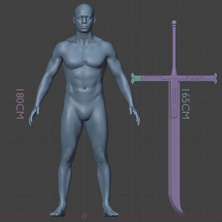The height and width of the screenshot is (222, 222).
Task: Select the pink 180CM text object
Action: (20, 104)
